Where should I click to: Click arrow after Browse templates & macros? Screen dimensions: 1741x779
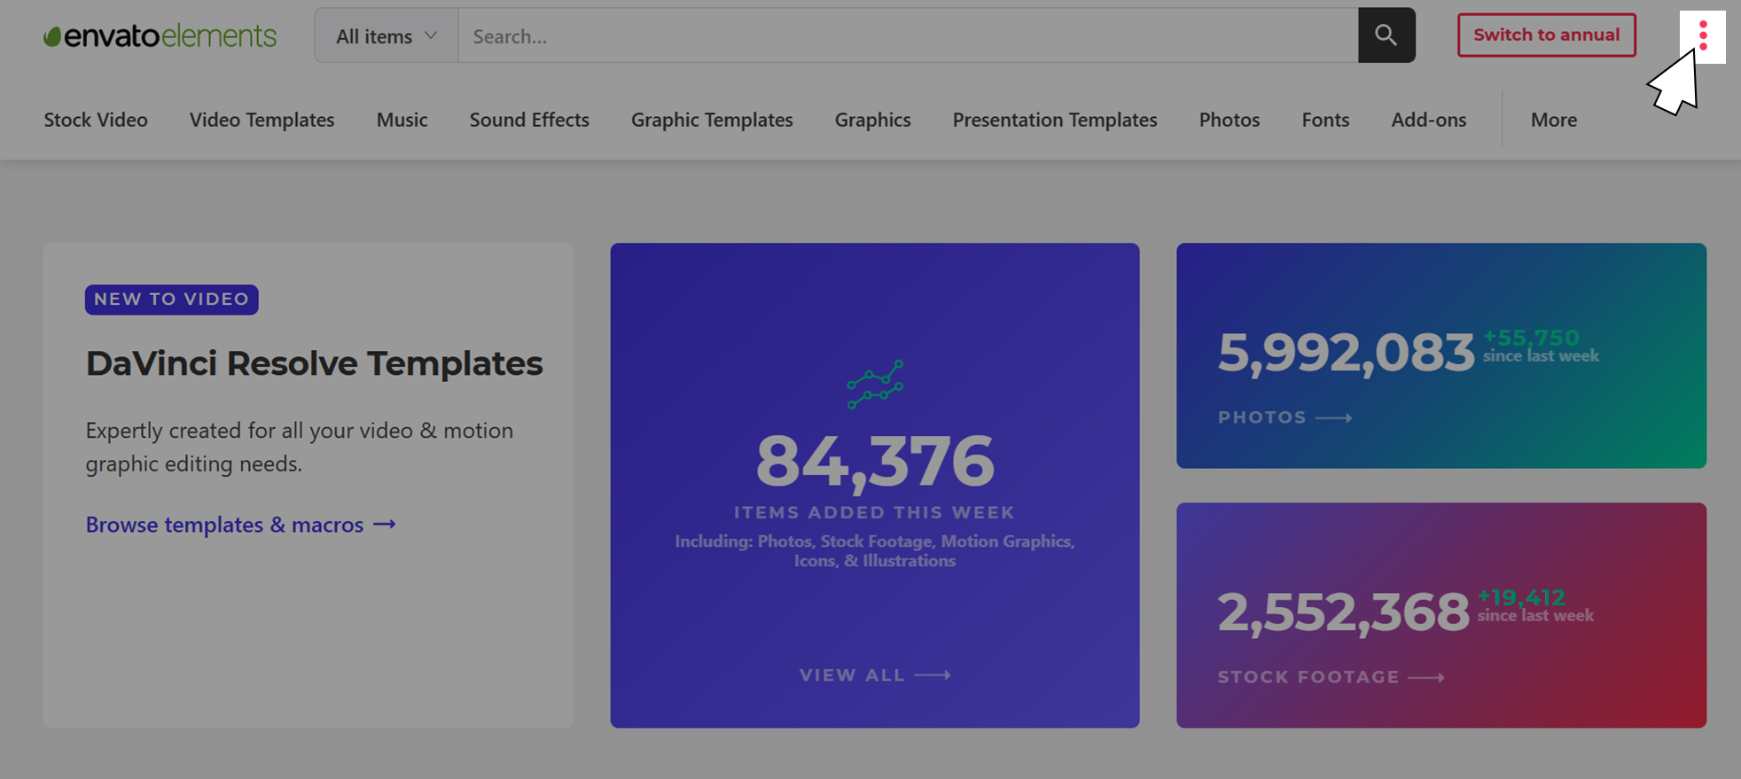click(384, 525)
